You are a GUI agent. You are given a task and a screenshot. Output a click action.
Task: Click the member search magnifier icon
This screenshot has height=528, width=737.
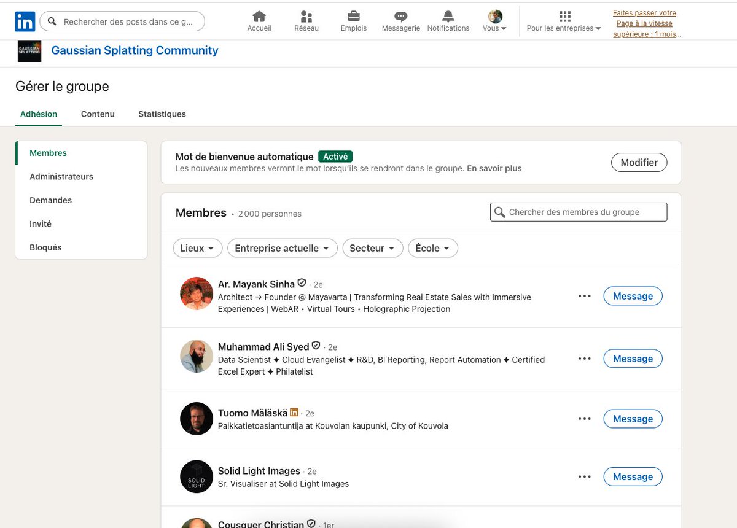tap(500, 212)
